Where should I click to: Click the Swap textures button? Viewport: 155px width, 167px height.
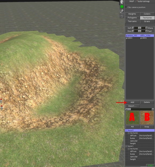(147, 127)
